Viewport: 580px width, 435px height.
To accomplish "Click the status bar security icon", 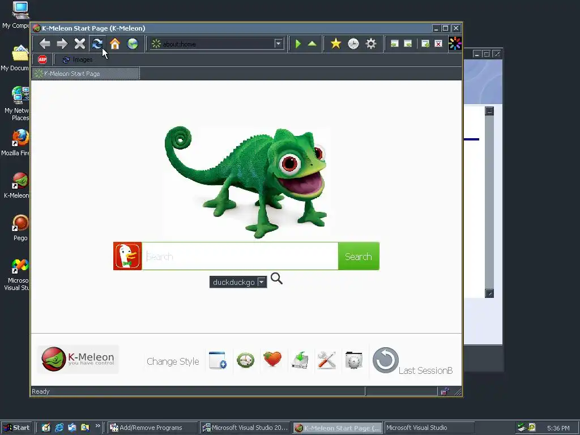I will [444, 391].
